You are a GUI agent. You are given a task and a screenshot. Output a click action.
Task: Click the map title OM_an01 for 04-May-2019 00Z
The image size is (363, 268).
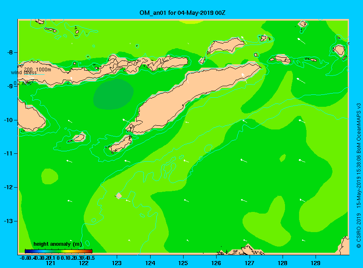point(182,13)
